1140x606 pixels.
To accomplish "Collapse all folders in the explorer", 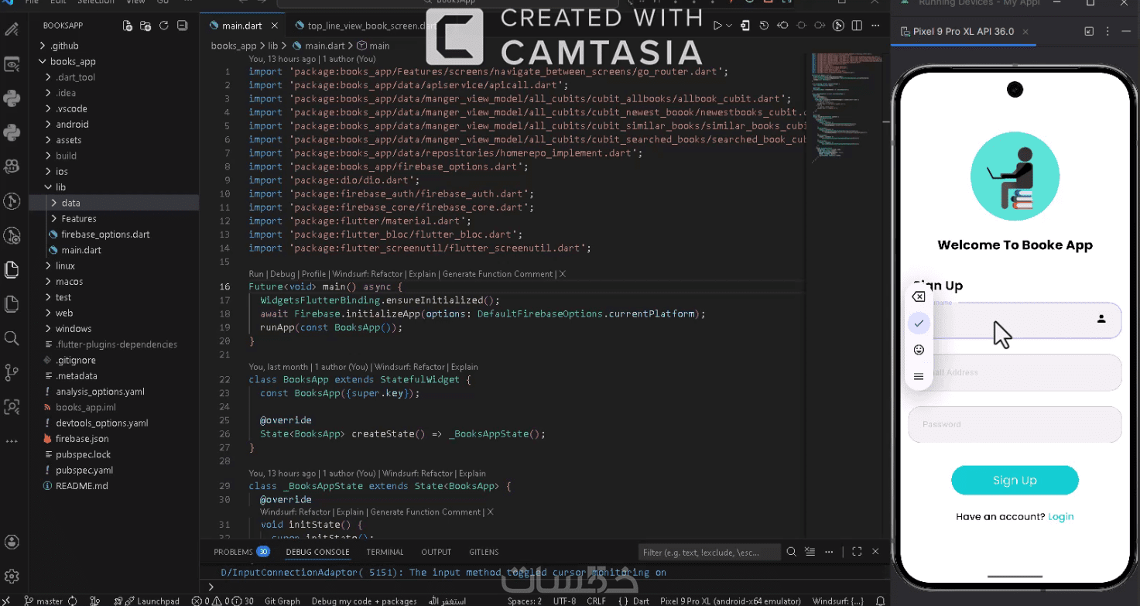I will (183, 26).
